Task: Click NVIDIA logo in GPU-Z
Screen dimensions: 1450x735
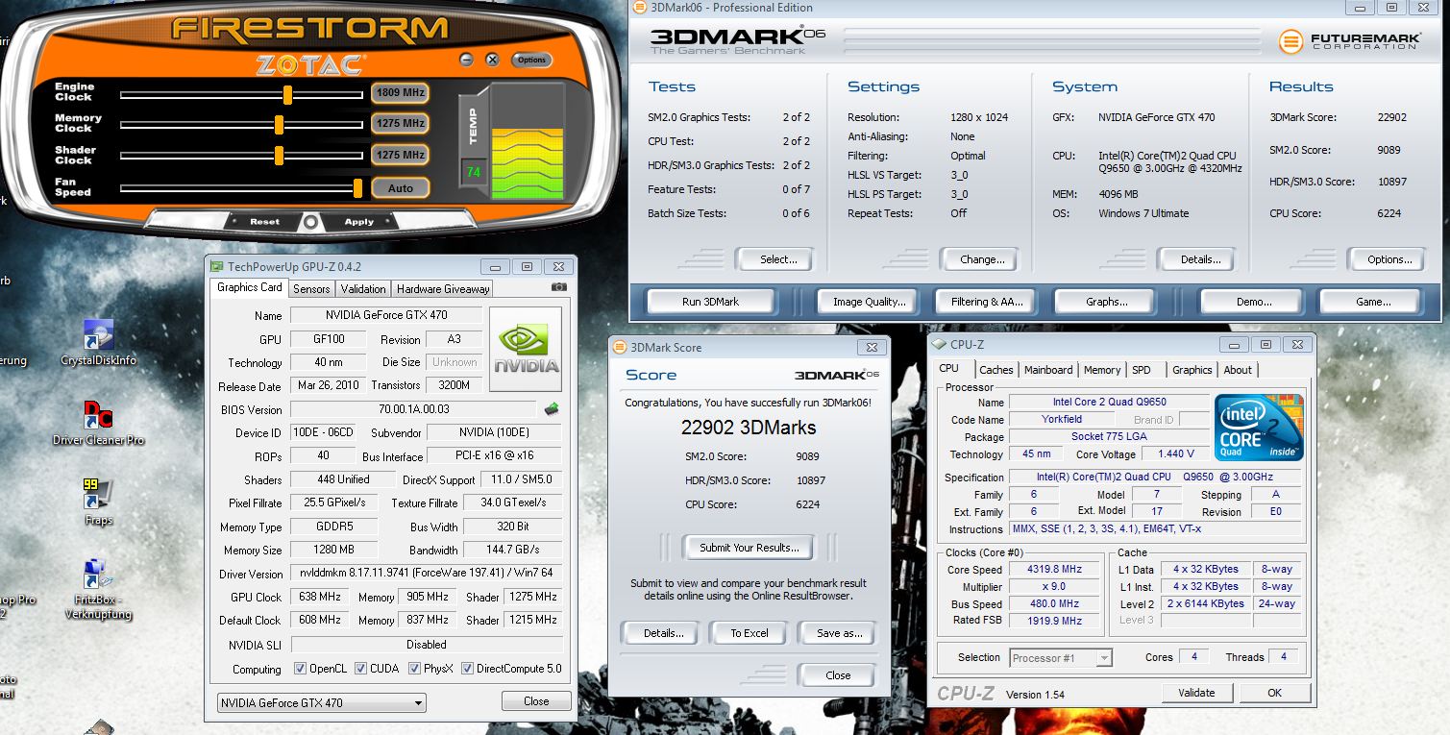Action: point(526,350)
